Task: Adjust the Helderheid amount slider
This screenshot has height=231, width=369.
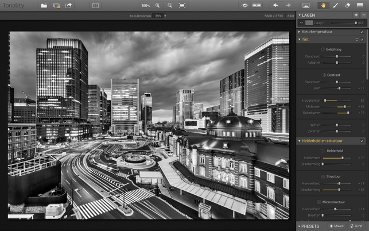Action: [337, 158]
